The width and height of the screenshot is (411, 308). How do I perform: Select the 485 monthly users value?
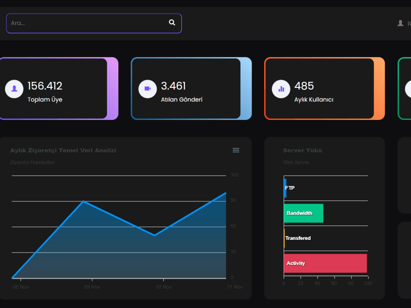[304, 86]
